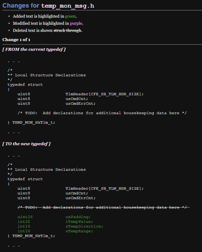Click "TEMP_MON_HkTlm_t;" in the FROM block
The height and width of the screenshot is (252, 202).
click(x=34, y=122)
